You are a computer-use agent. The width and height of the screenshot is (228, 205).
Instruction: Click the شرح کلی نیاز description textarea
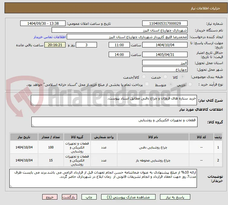114,100
